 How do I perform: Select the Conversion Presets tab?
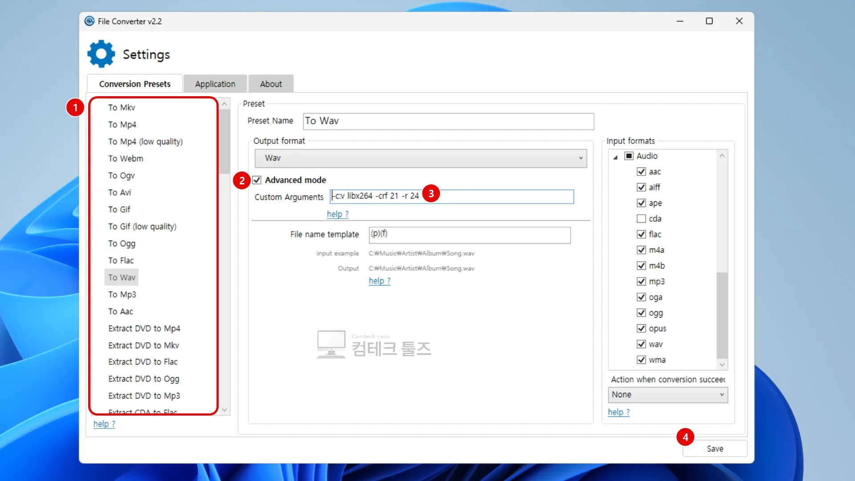[135, 84]
